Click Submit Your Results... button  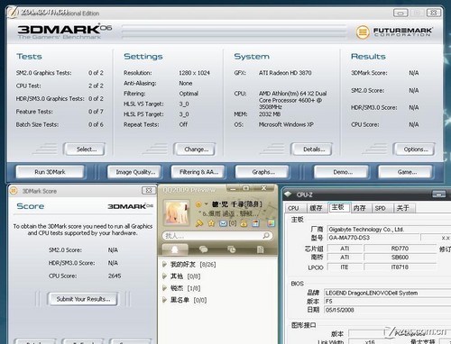pyautogui.click(x=82, y=299)
